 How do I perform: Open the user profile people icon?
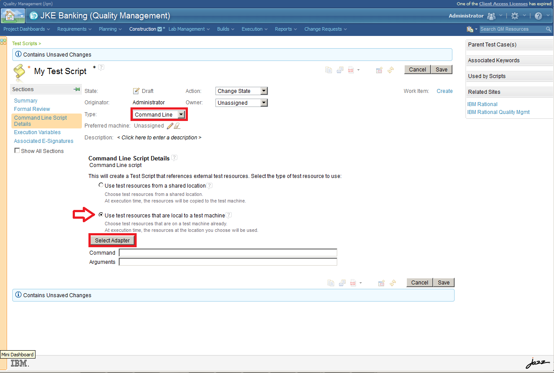pyautogui.click(x=491, y=16)
